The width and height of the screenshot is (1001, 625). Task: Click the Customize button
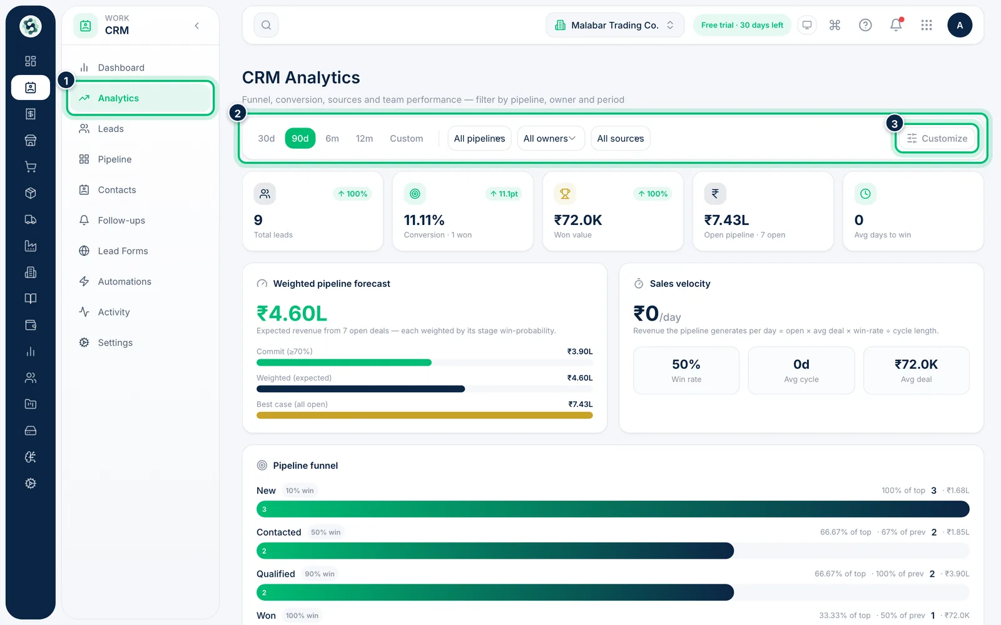coord(937,138)
